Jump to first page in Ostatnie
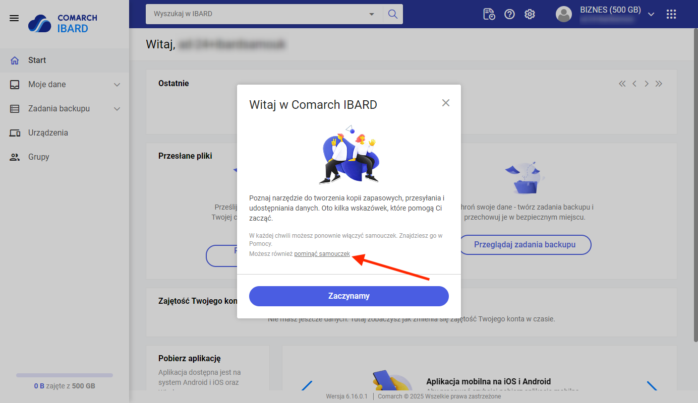 coord(622,84)
